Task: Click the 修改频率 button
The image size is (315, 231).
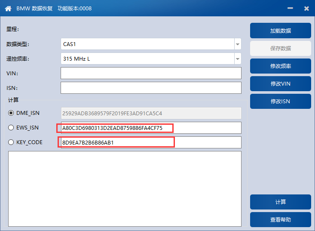Action: tap(281, 66)
